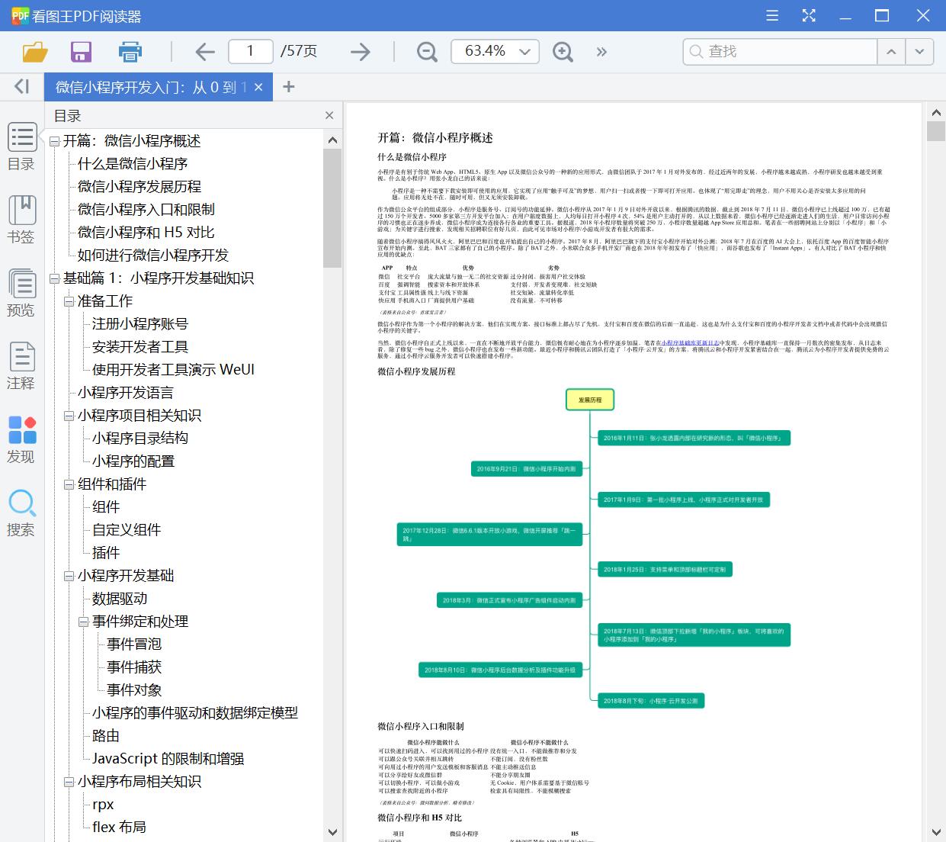Zoom in using the magnifier plus icon
Viewport: 946px width, 842px height.
[563, 52]
